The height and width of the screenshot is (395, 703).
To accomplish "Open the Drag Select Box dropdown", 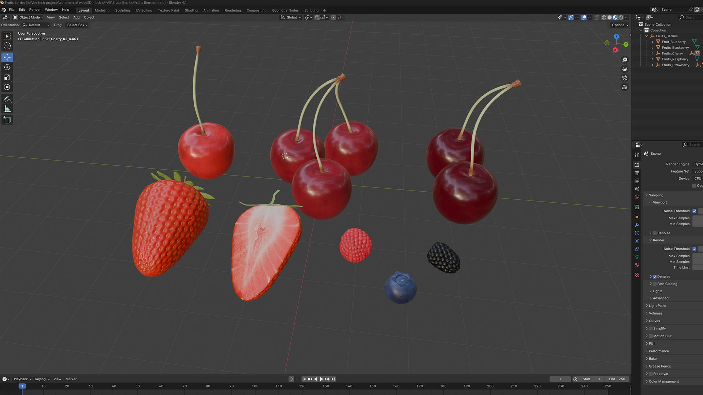I will 77,25.
